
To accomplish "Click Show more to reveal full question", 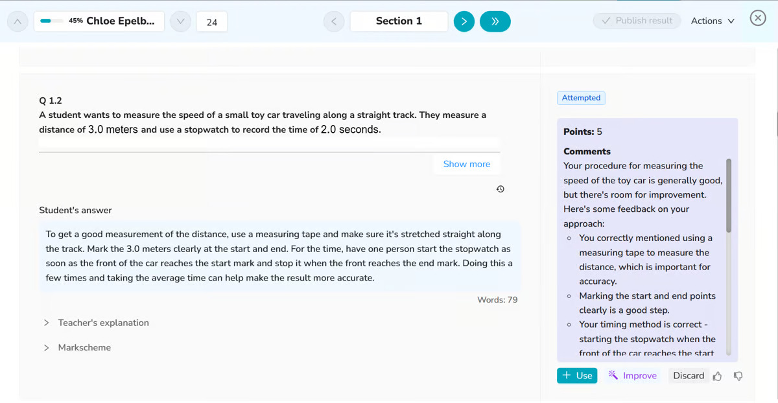I will (x=466, y=164).
